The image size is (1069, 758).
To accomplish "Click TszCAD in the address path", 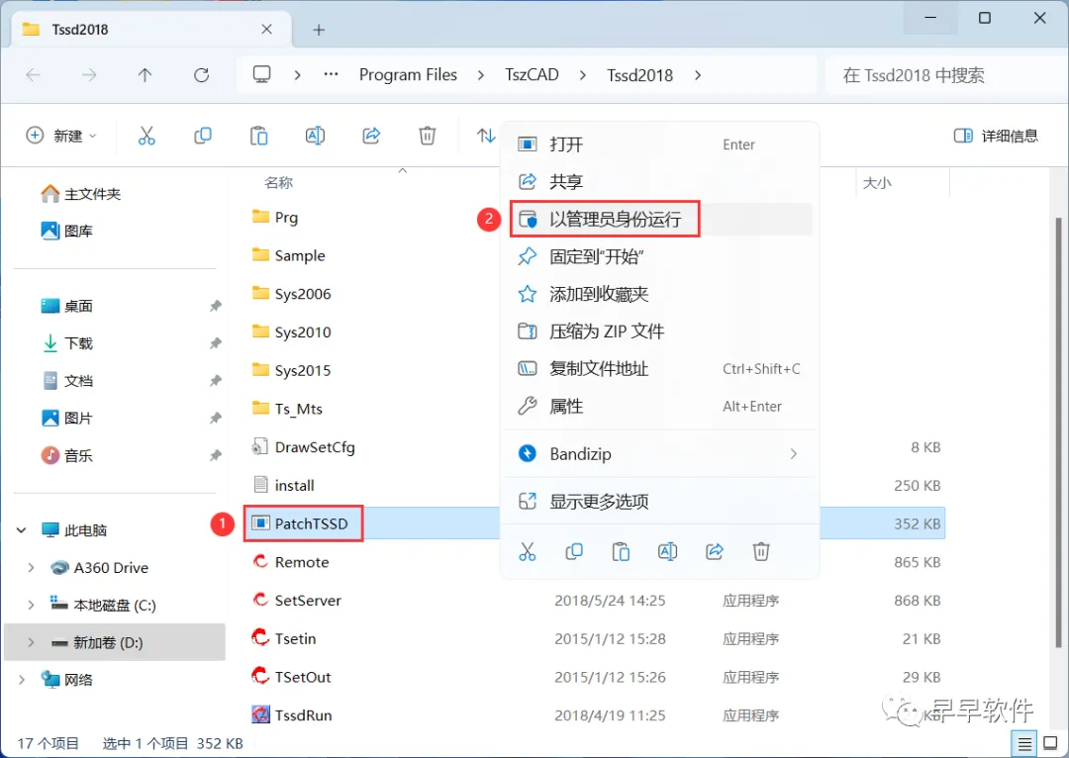I will coord(532,74).
